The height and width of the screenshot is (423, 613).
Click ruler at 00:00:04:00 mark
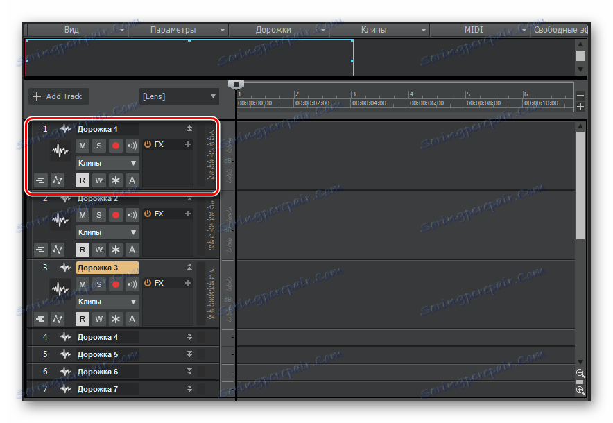(x=369, y=103)
